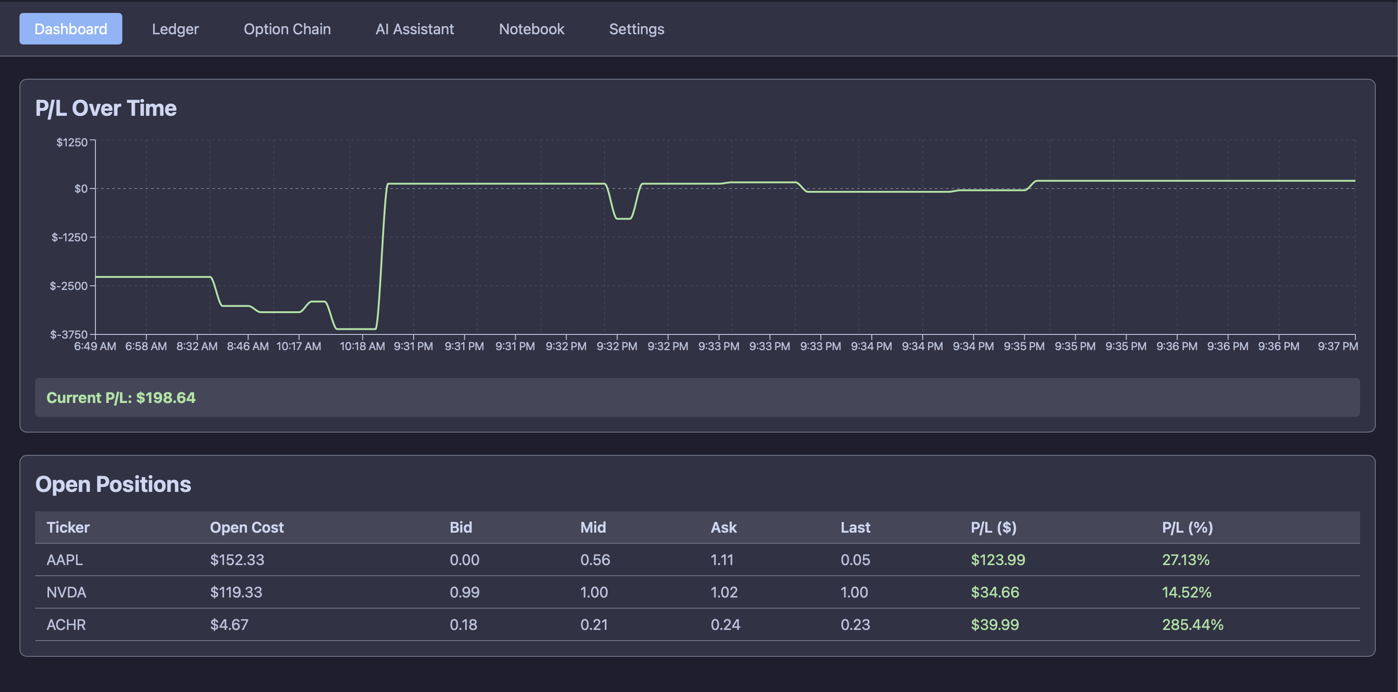
Task: Select the AAPL ticker cell
Action: 64,560
